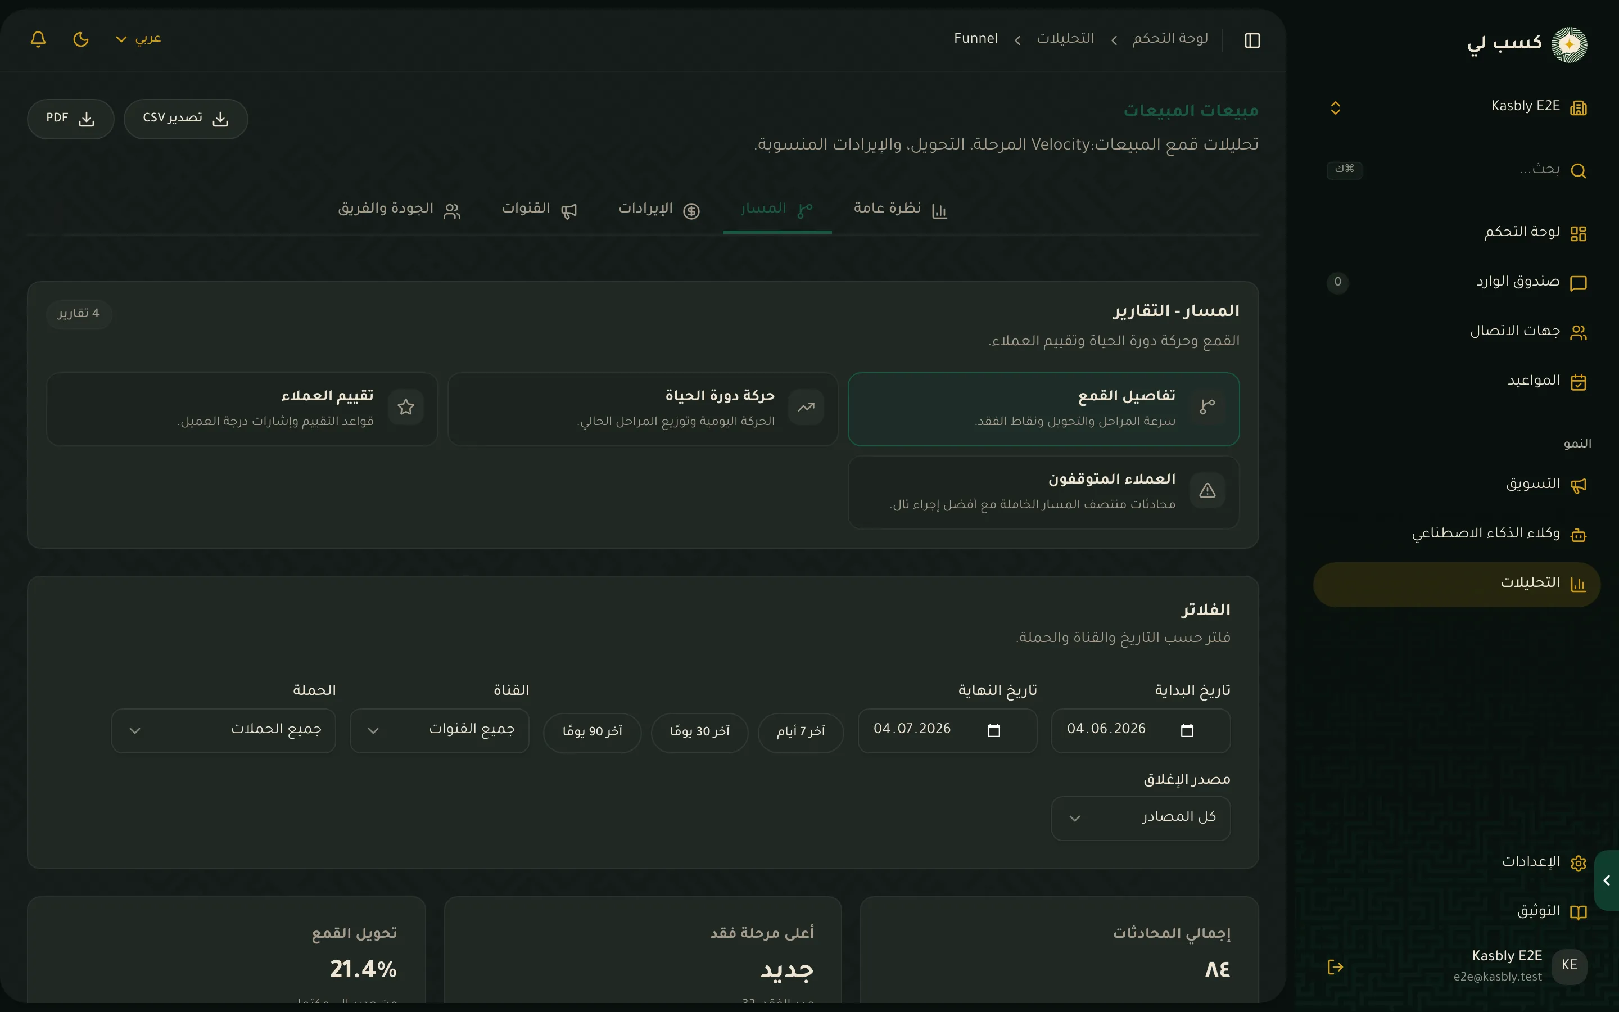The width and height of the screenshot is (1619, 1012).
Task: Click التحليلات breadcrumb link
Action: point(1065,39)
